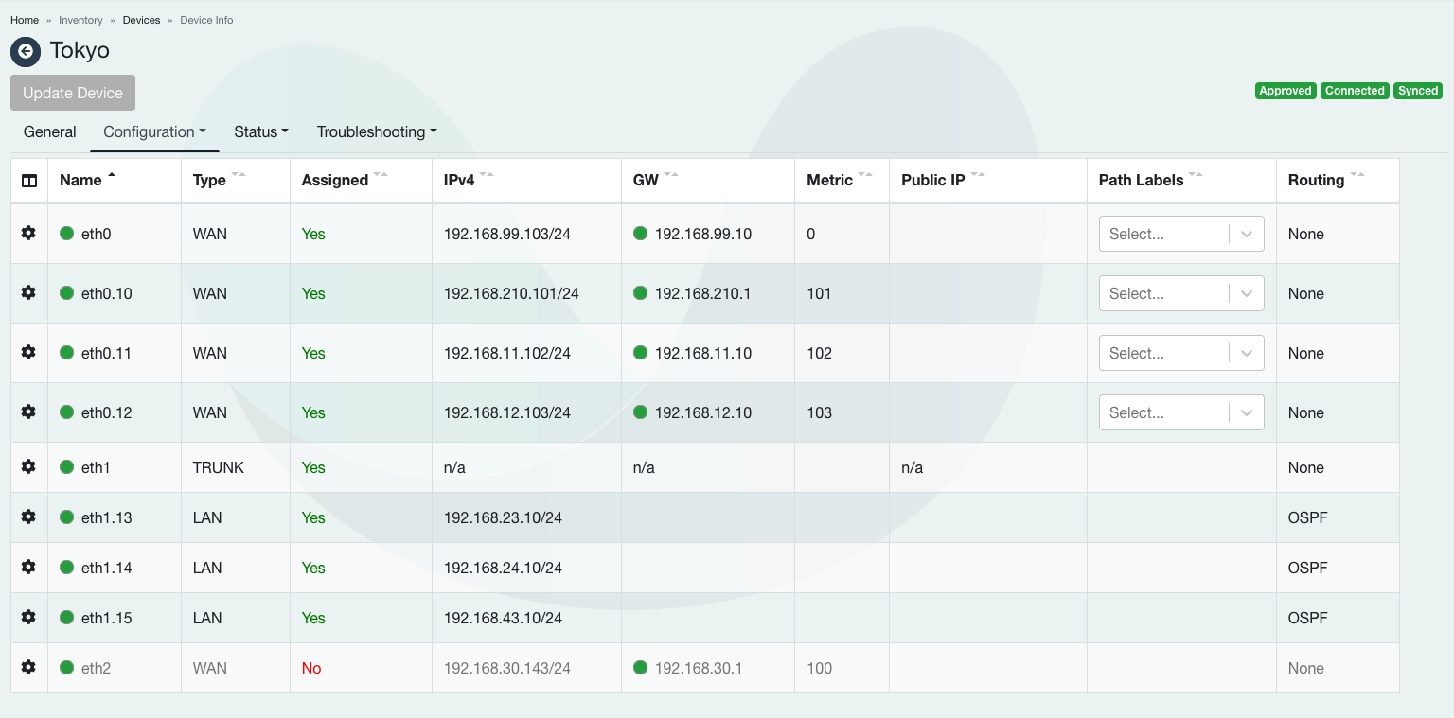Open settings gear for eth0 row
Viewport: 1454px width, 718px height.
tap(28, 233)
